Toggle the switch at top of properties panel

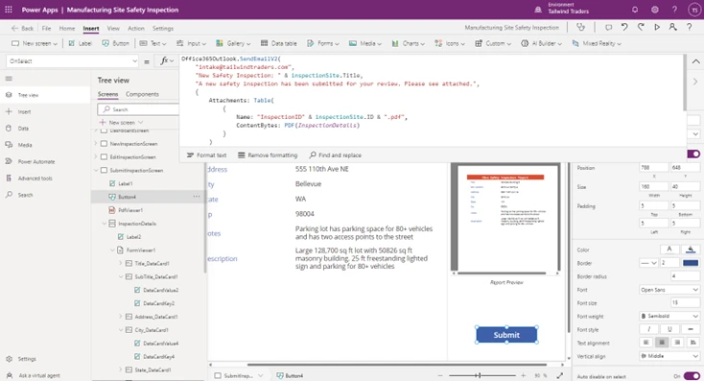point(693,155)
